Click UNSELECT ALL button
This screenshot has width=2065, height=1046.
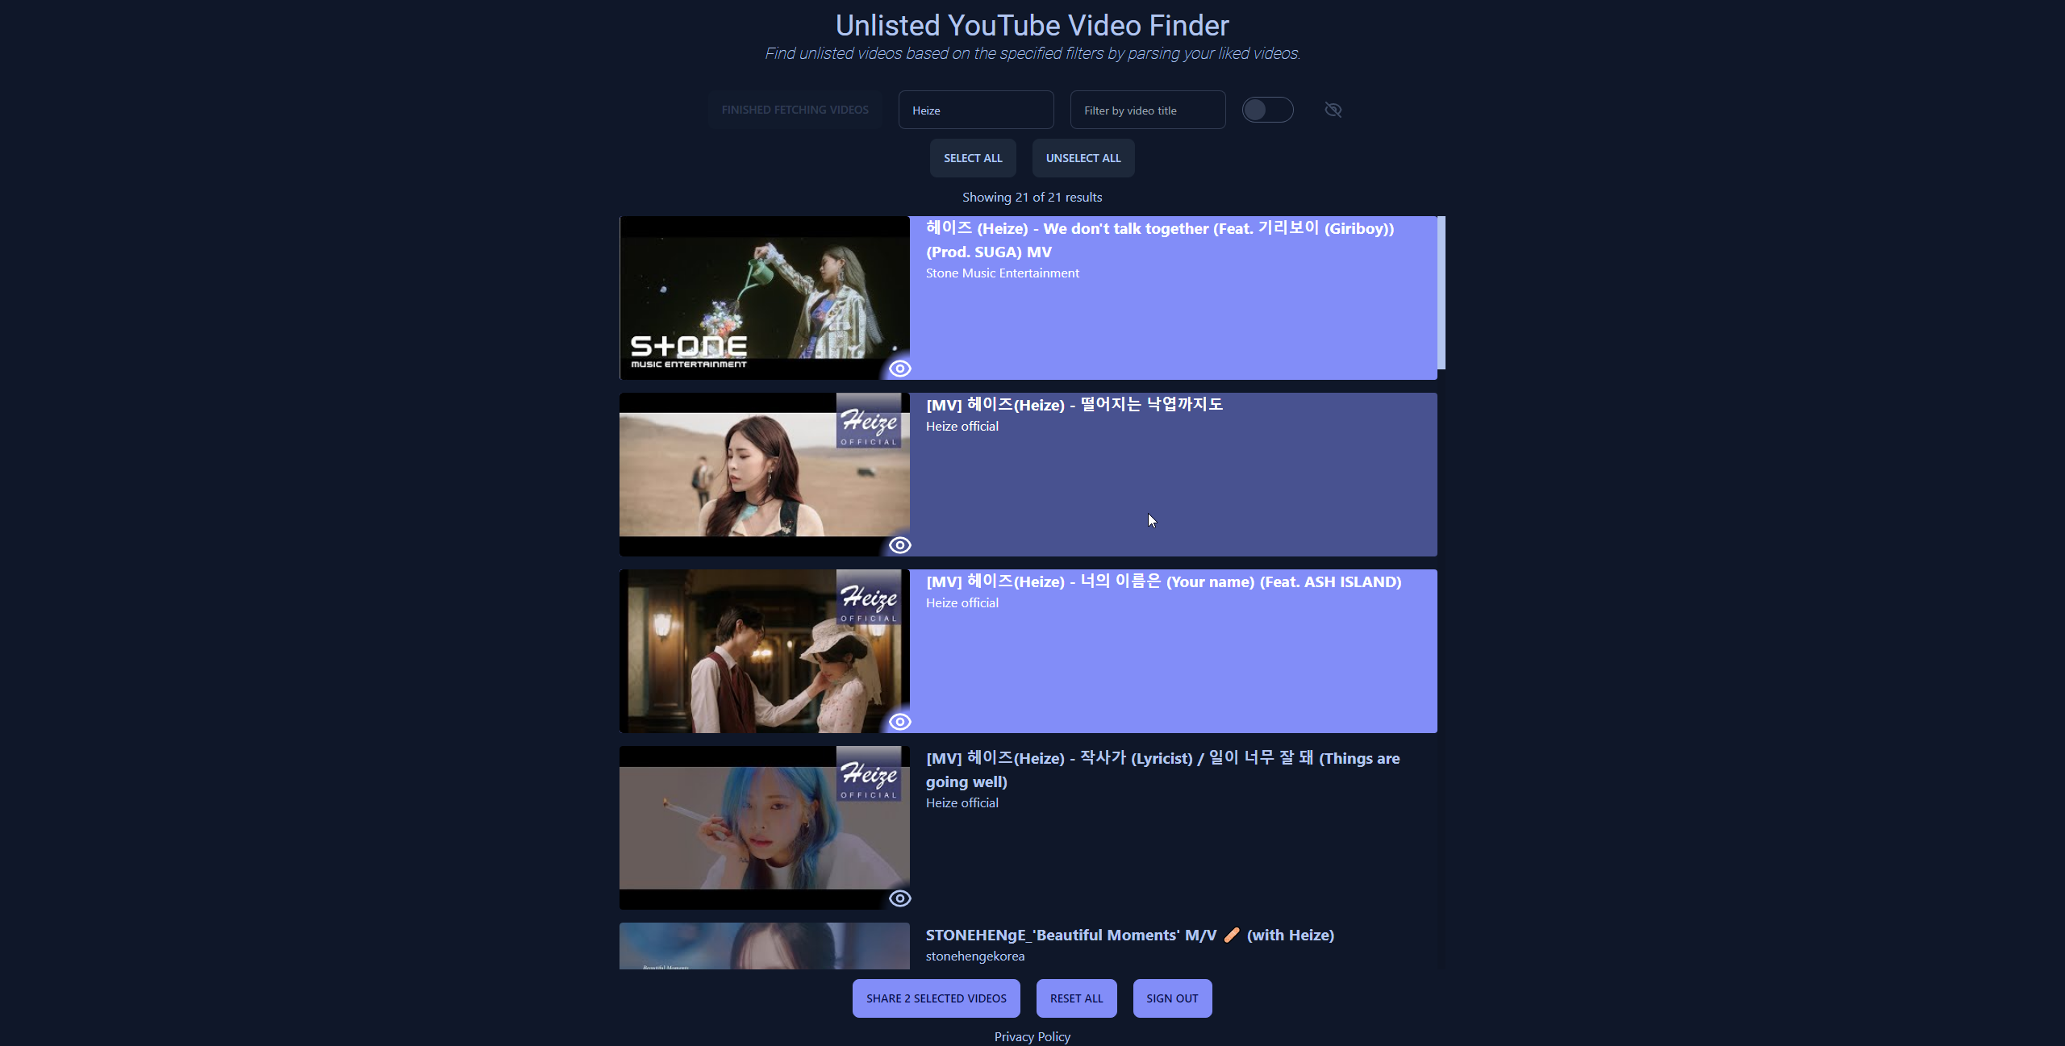click(1081, 157)
